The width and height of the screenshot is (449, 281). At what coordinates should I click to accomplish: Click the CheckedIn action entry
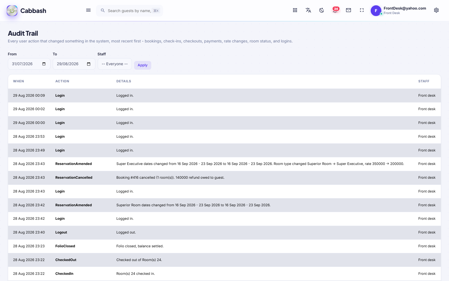[x=64, y=274]
